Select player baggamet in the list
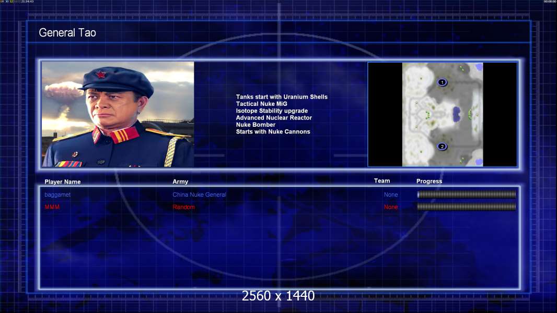557x313 pixels. point(57,195)
